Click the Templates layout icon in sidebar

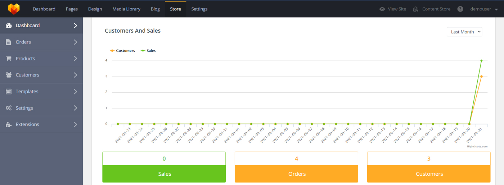[9, 92]
